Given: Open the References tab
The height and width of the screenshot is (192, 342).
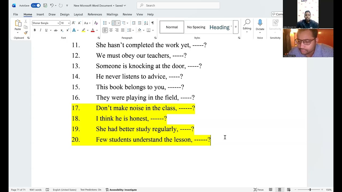Looking at the screenshot, I should 95,14.
